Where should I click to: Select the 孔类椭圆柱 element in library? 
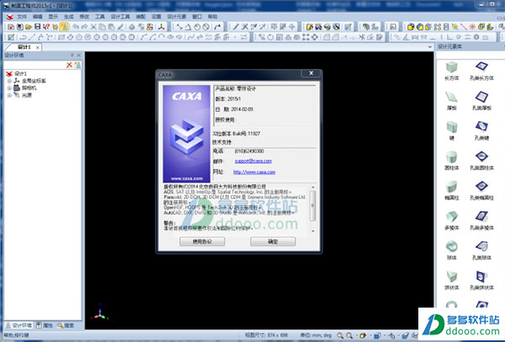481,190
